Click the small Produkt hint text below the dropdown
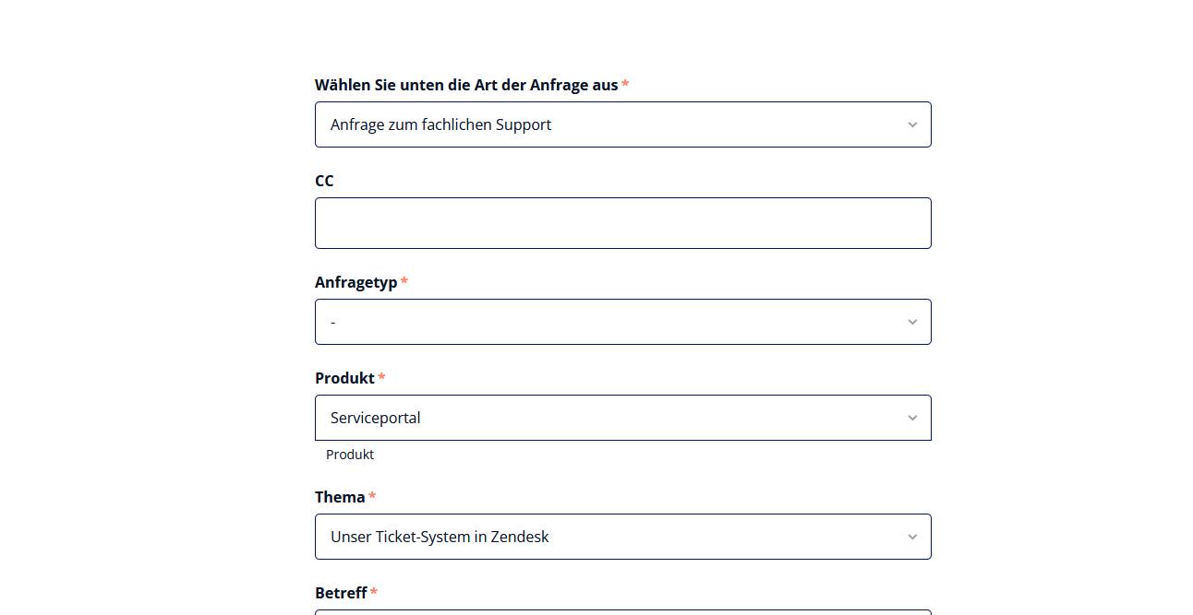Image resolution: width=1193 pixels, height=615 pixels. [350, 455]
